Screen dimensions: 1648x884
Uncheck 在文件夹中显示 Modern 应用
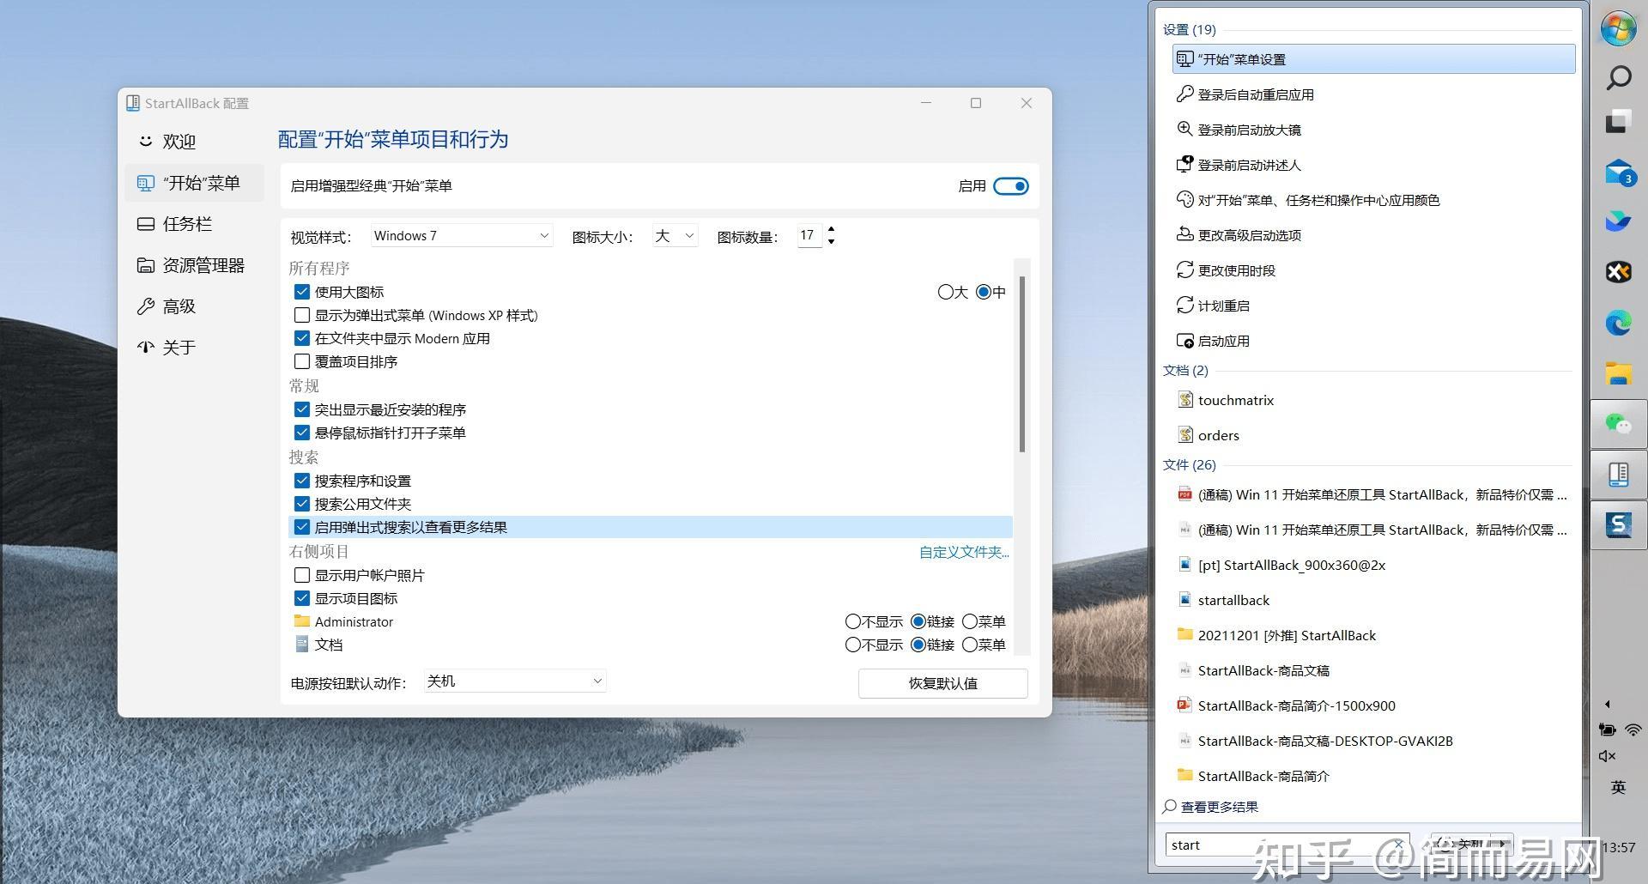pos(302,338)
